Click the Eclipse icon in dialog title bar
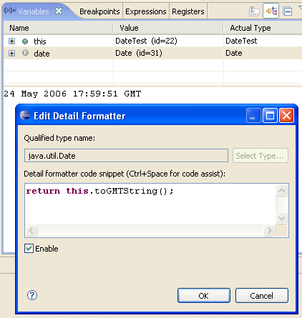The height and width of the screenshot is (318, 302). pos(25,115)
